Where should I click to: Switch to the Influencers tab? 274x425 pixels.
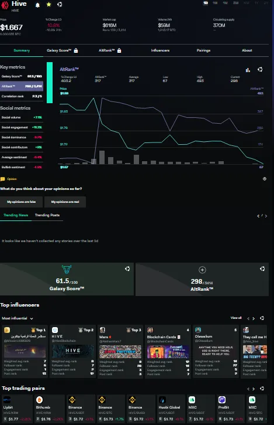tap(160, 50)
